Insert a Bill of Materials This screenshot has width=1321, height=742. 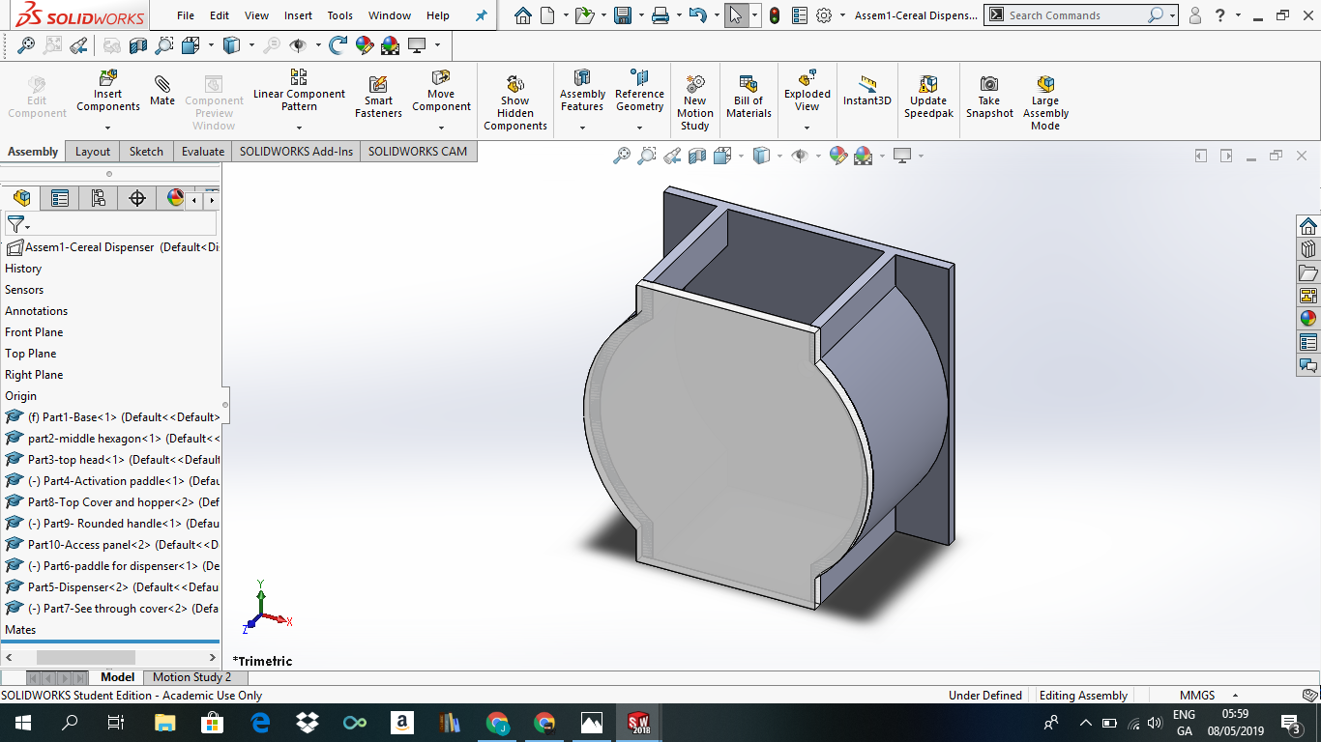(x=749, y=97)
